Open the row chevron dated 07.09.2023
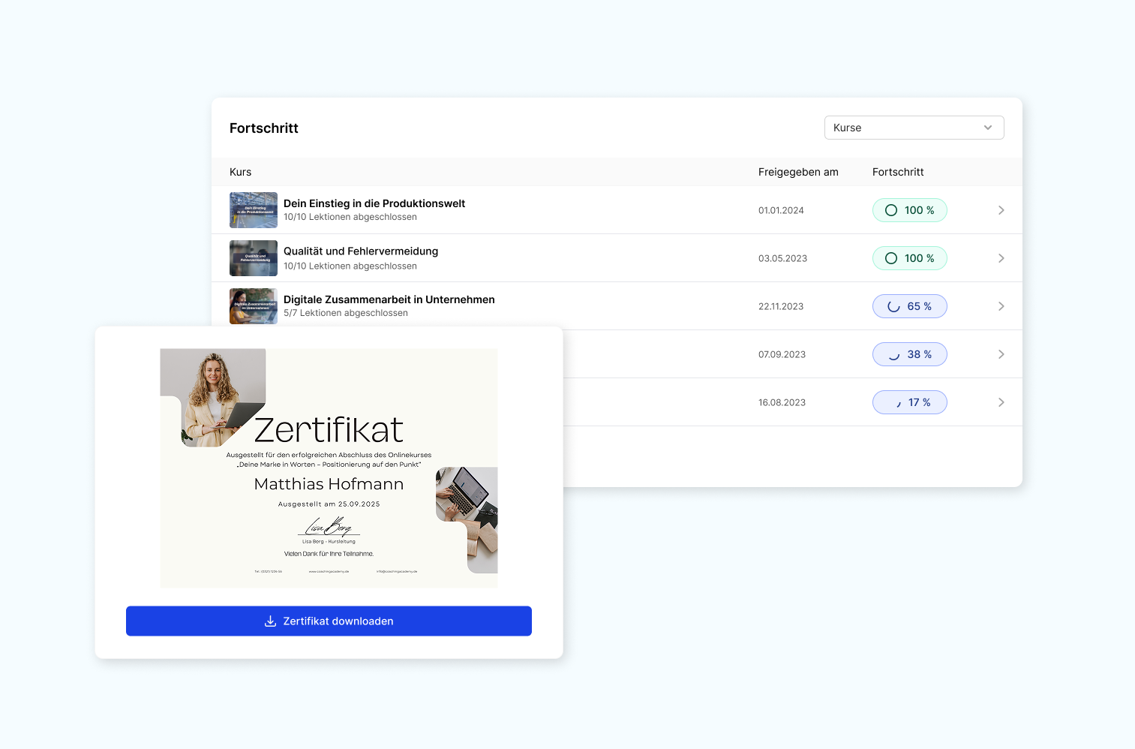 click(1001, 354)
